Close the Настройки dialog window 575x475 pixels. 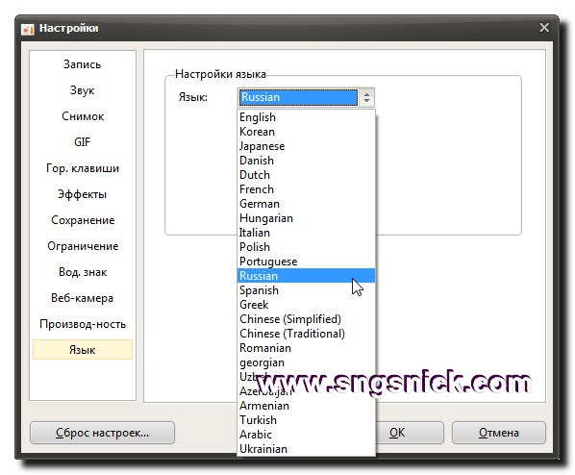[544, 28]
